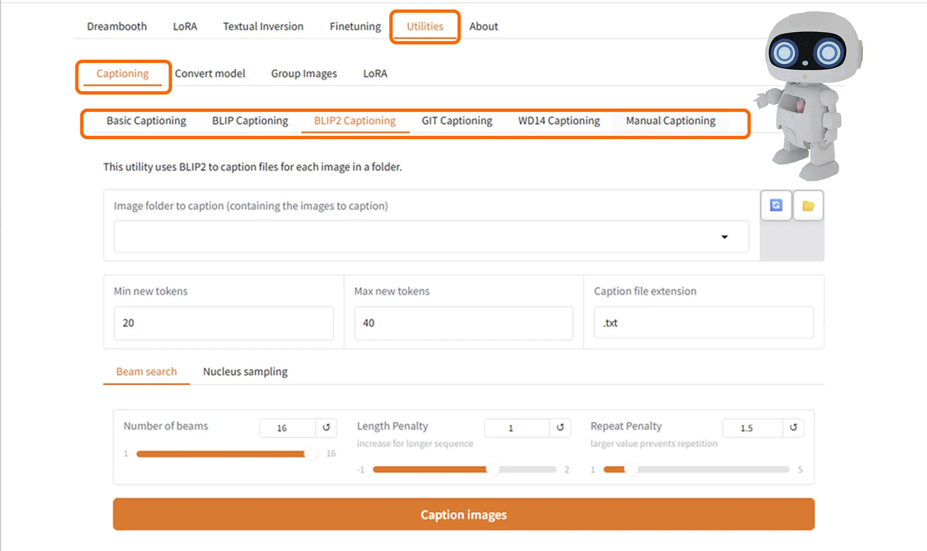Focus the Min new tokens field

tap(223, 323)
